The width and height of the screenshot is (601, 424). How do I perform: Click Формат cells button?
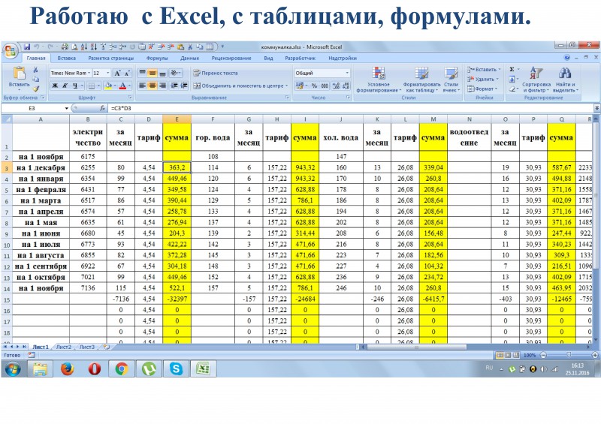[482, 89]
